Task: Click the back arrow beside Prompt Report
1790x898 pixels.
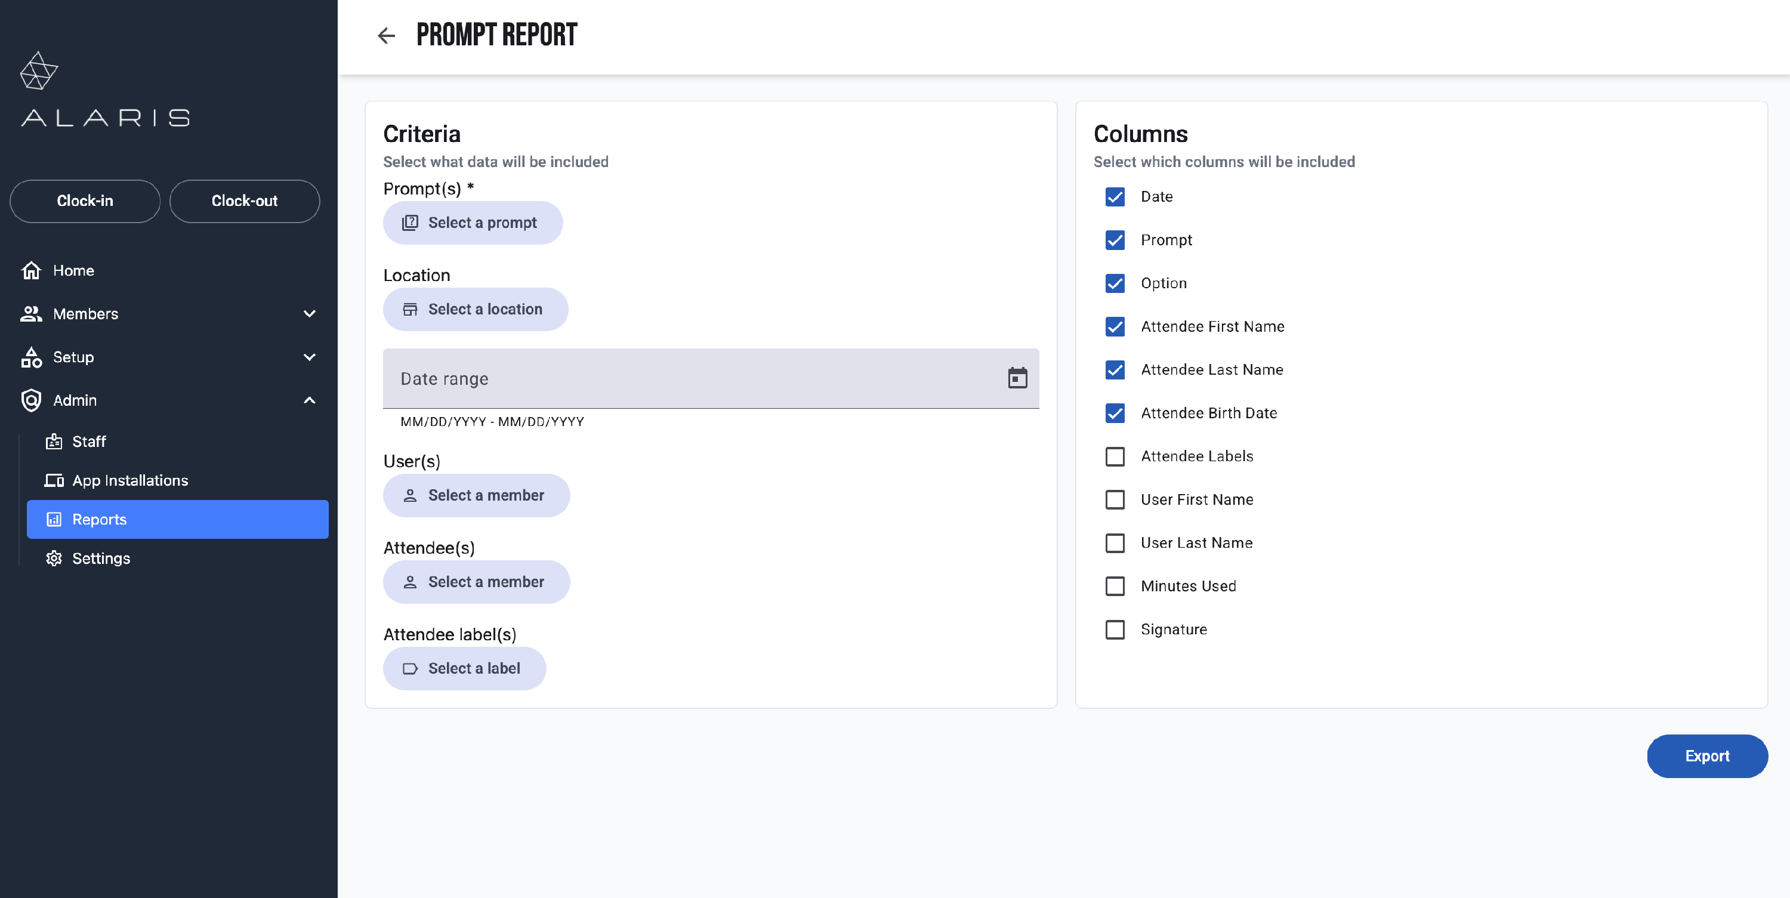Action: 387,35
